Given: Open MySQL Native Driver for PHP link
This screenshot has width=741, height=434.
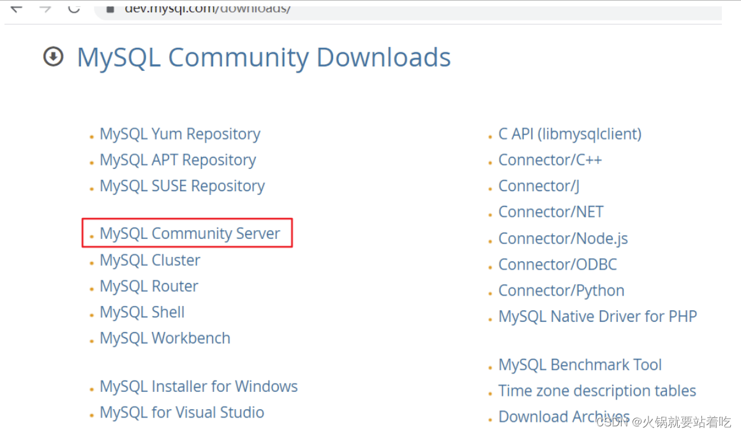Looking at the screenshot, I should 598,316.
